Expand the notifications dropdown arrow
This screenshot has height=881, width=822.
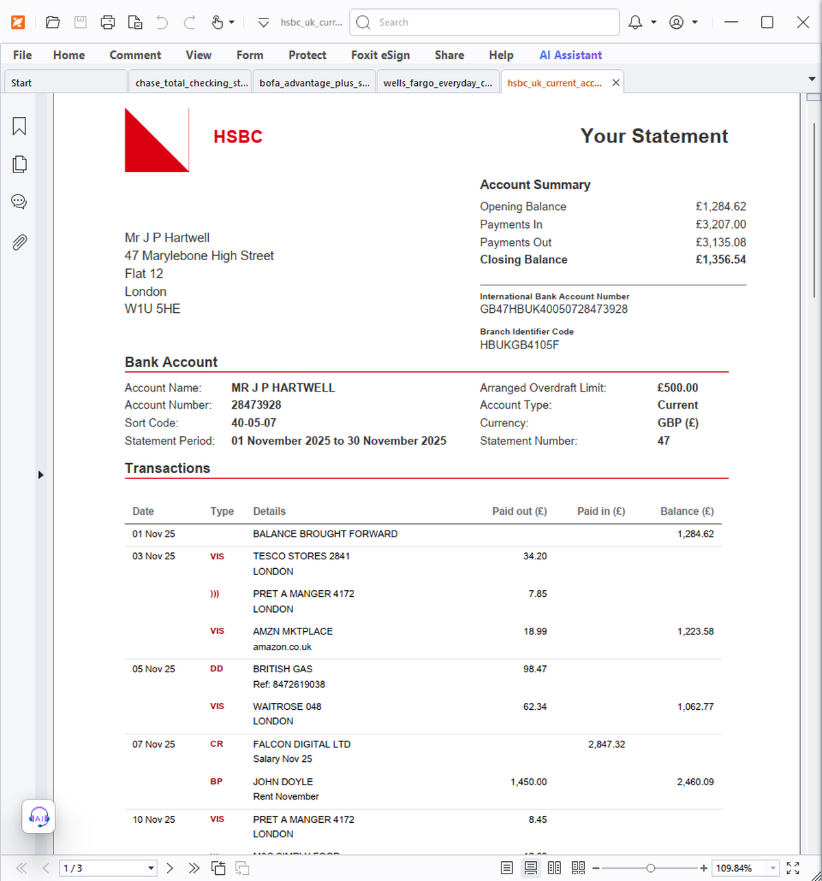(x=653, y=22)
